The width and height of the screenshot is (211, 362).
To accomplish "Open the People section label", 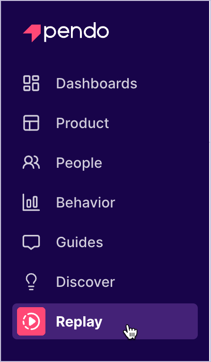I will coord(79,163).
